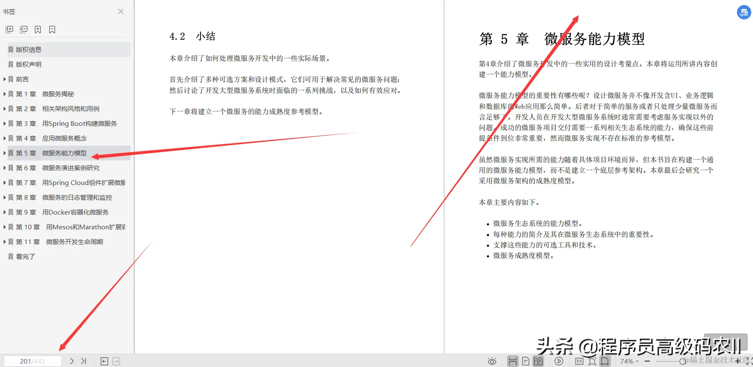Go to 第 2 章 相关架构风格和用例

(x=58, y=109)
